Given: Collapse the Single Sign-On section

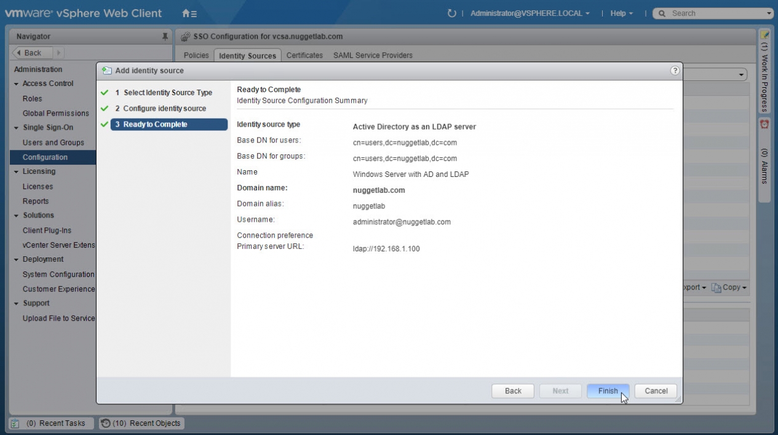Looking at the screenshot, I should tap(17, 128).
